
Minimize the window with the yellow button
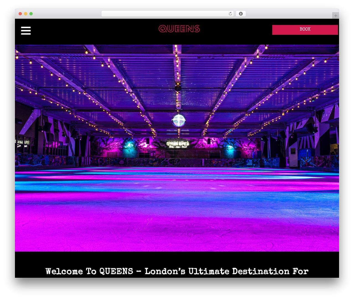[25, 14]
